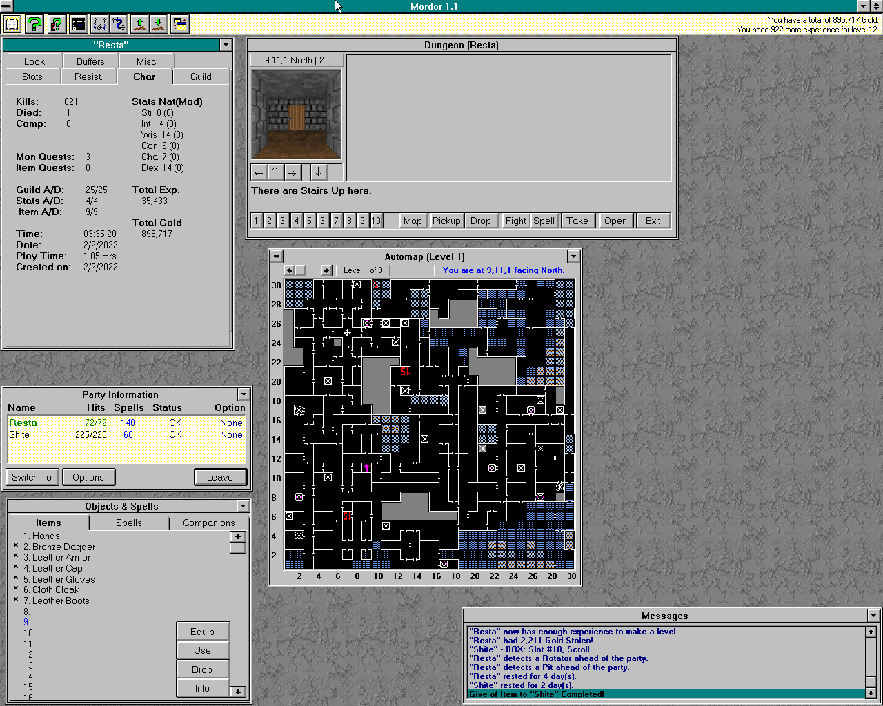Open the Automap title dropdown arrow
This screenshot has height=706, width=883.
tap(573, 256)
